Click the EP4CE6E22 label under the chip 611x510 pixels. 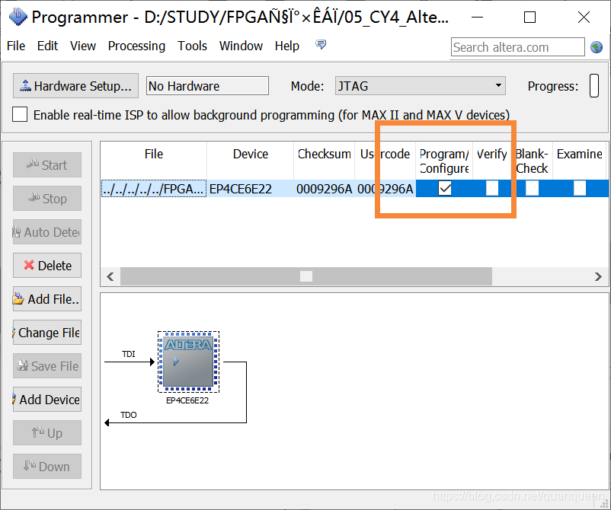(x=187, y=400)
